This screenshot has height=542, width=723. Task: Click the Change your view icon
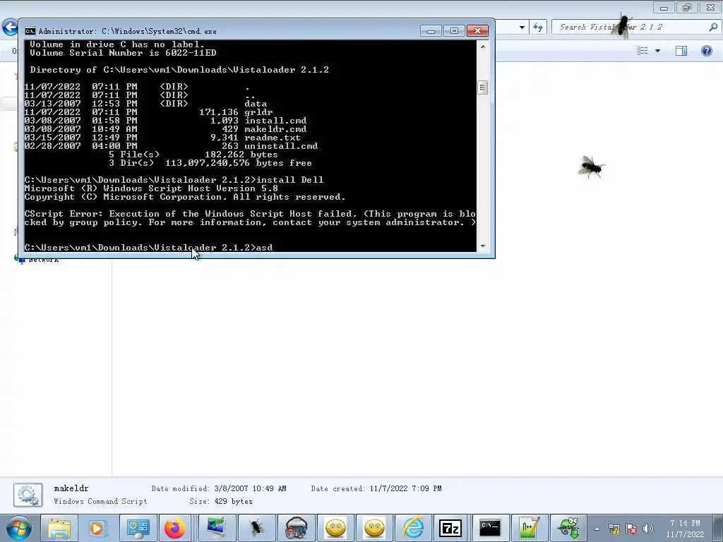(643, 51)
